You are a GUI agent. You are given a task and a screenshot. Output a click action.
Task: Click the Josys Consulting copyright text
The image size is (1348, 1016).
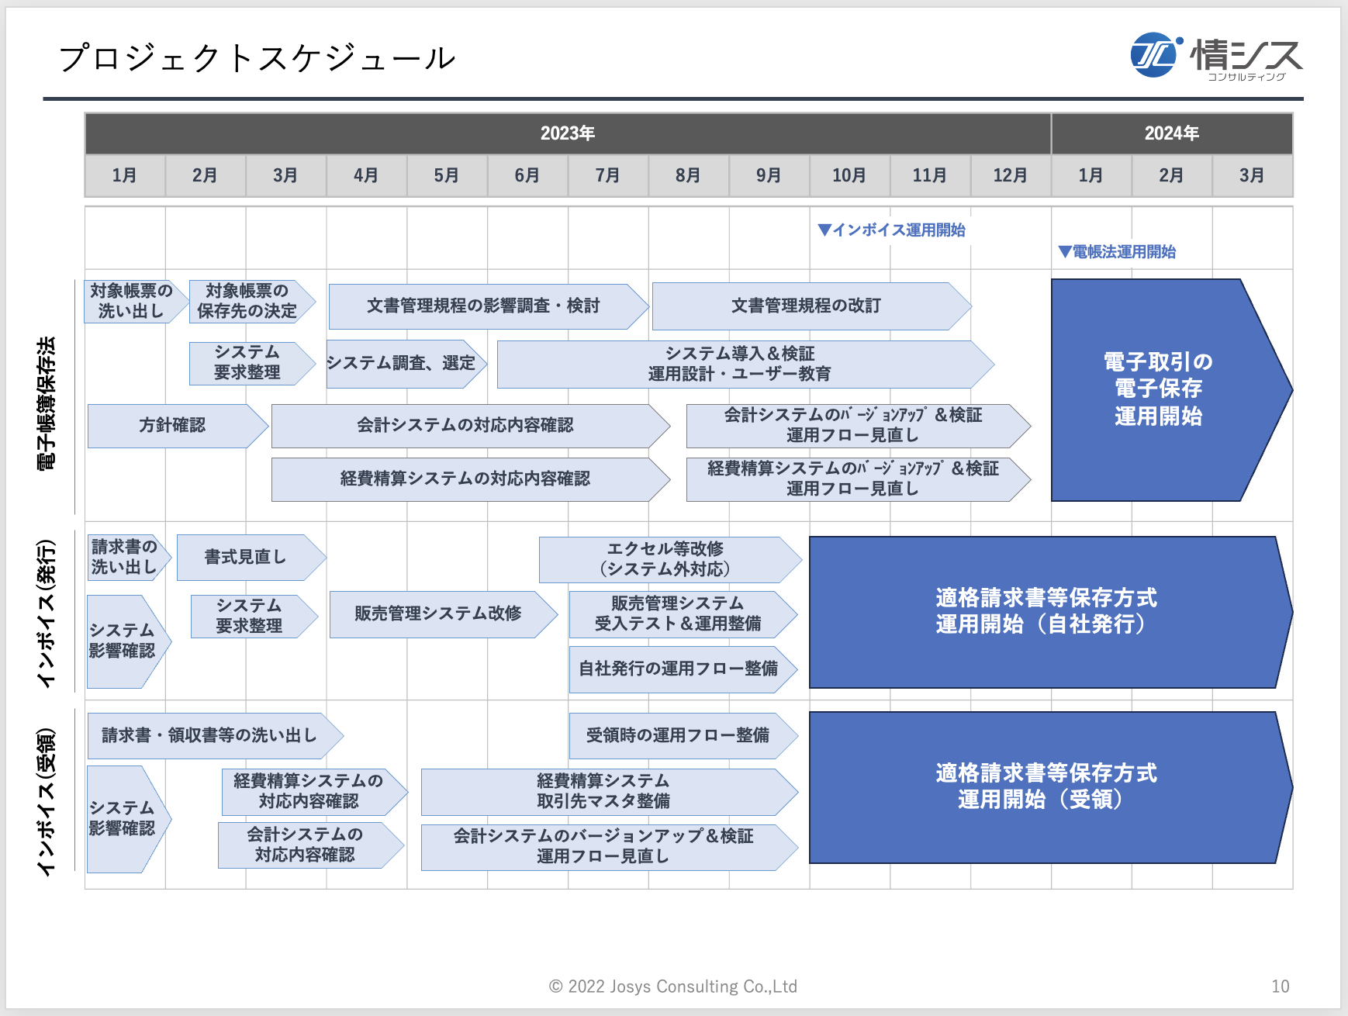pyautogui.click(x=672, y=987)
